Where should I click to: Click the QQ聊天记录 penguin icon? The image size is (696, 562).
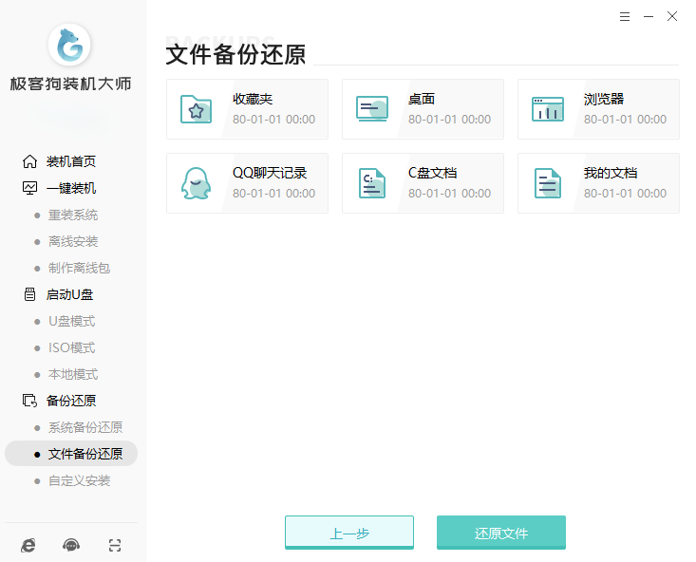[x=196, y=183]
